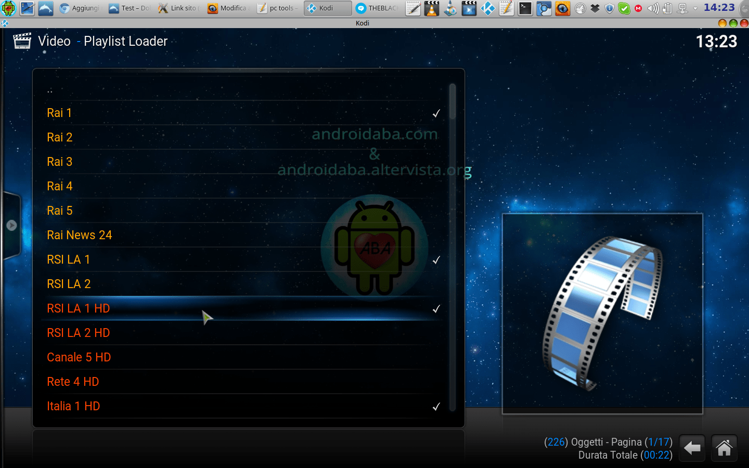
Task: Click the blue shield info tray icon
Action: [x=610, y=8]
